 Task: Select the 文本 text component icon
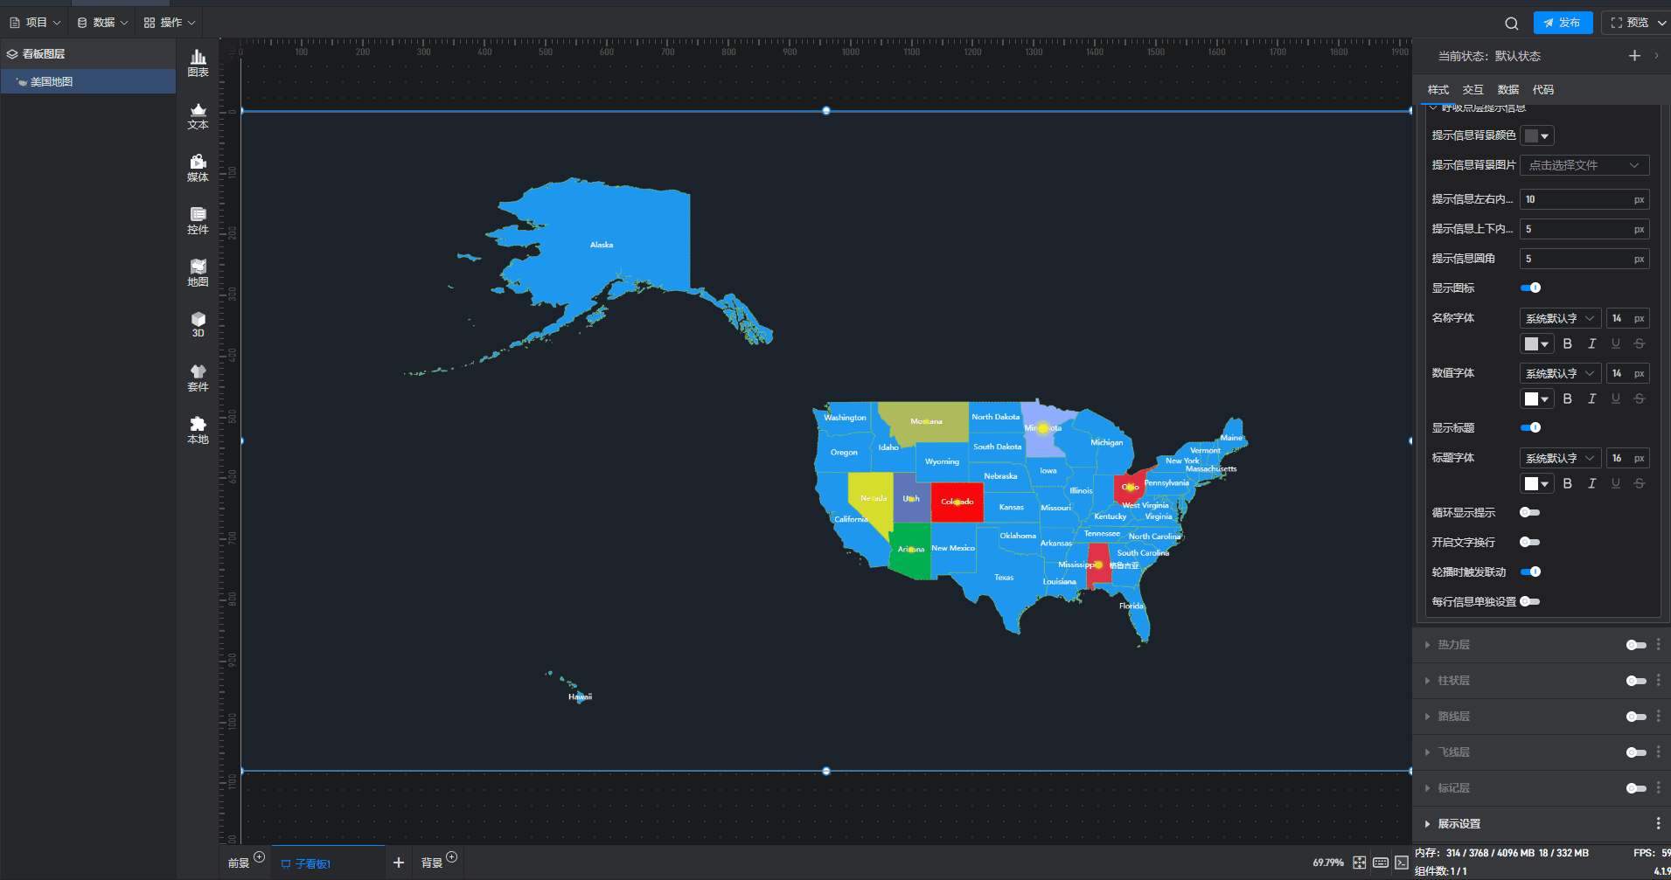coord(198,115)
